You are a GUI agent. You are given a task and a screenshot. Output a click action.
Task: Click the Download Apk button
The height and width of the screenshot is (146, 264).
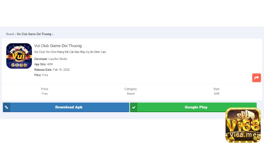coord(66,107)
